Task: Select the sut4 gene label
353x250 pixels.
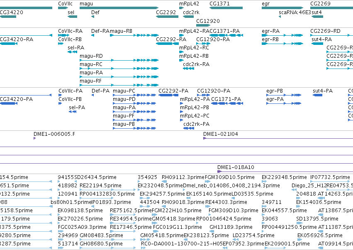Action: [316, 12]
